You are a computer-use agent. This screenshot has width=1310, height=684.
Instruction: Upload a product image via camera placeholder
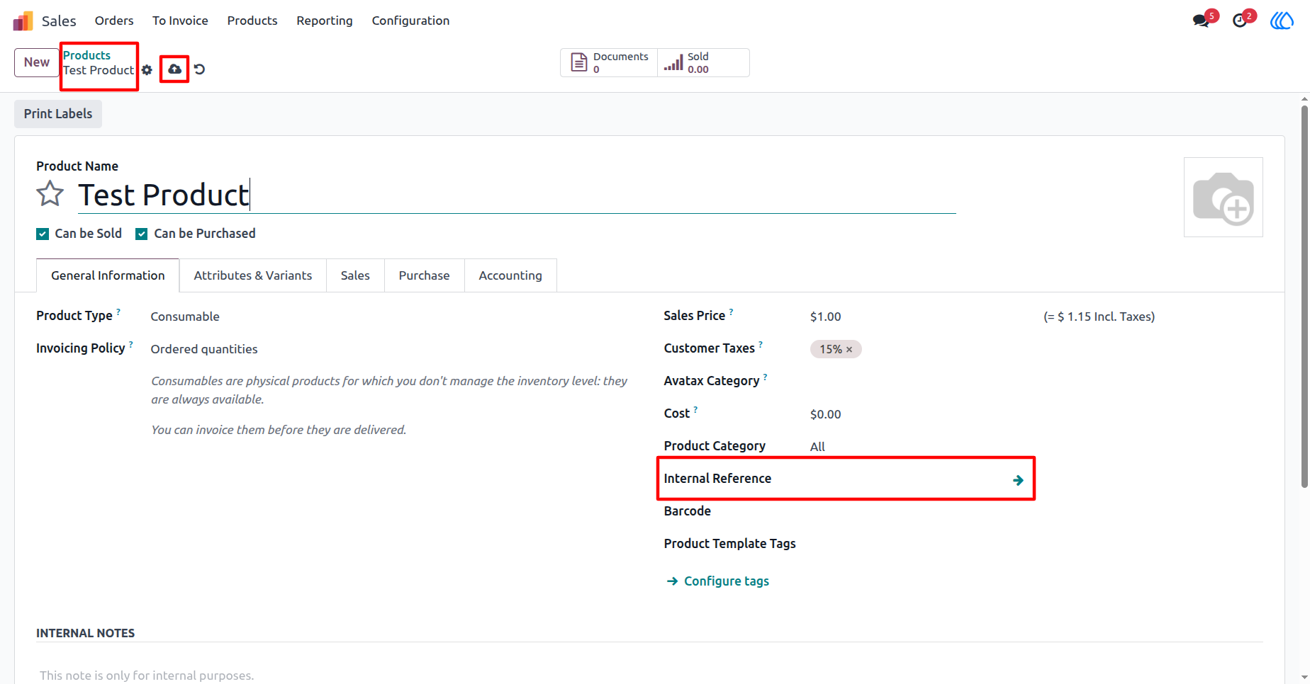point(1224,198)
